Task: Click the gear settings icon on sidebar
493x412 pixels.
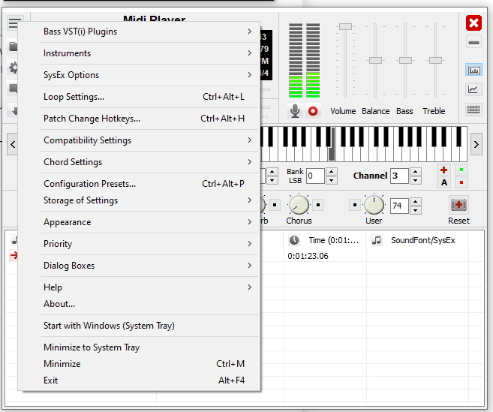Action: click(13, 68)
